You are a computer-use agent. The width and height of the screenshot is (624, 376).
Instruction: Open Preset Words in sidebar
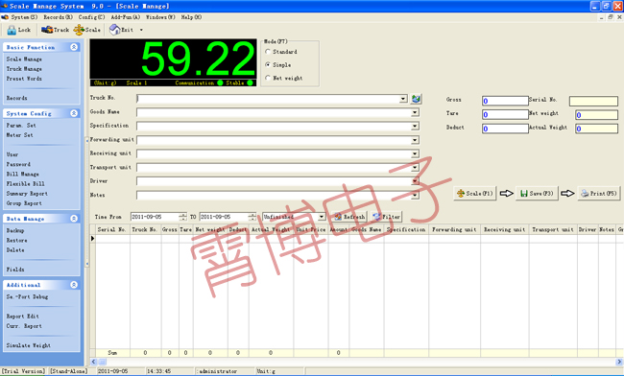pyautogui.click(x=24, y=79)
